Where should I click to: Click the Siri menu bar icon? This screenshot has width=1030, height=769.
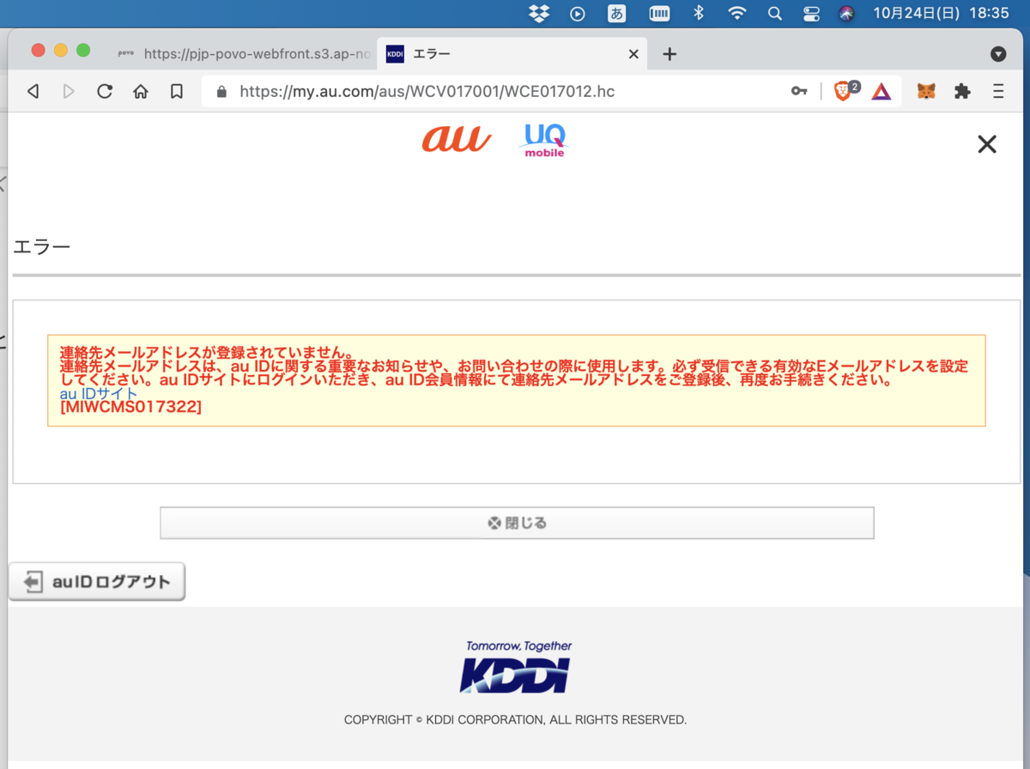tap(846, 13)
